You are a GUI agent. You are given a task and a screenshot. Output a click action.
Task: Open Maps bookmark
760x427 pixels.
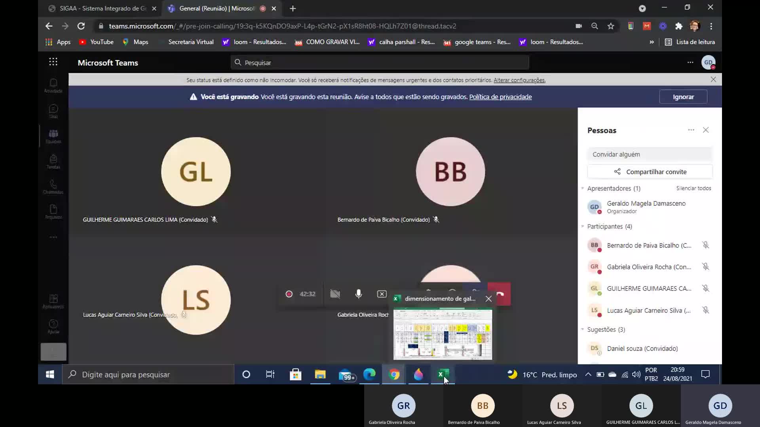point(135,42)
